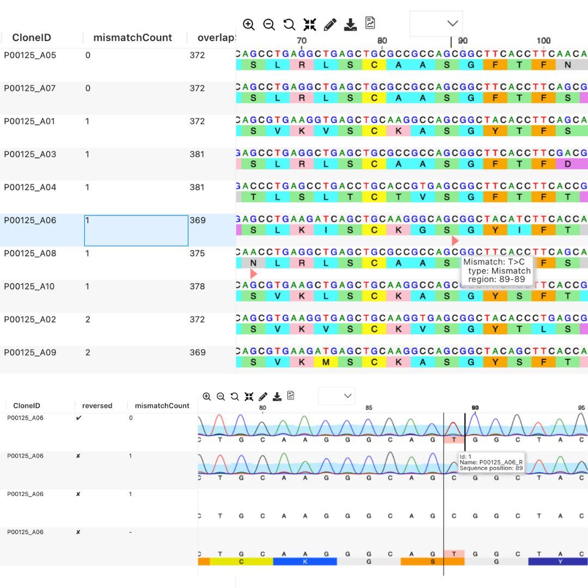Open the dropdown beside the alignment toolbar
The width and height of the screenshot is (588, 588).
coord(436,24)
